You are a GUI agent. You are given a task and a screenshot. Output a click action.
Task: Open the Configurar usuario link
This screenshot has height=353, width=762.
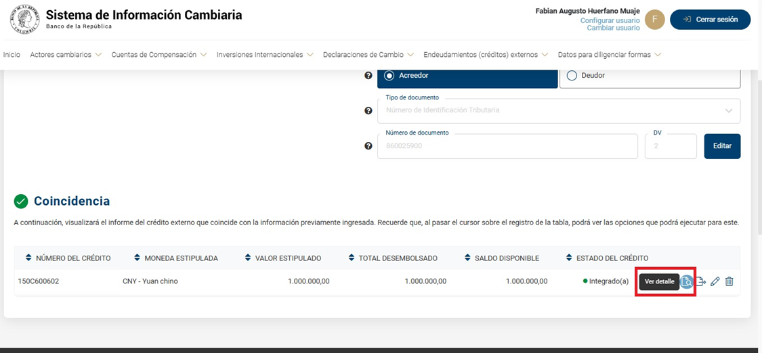(610, 20)
